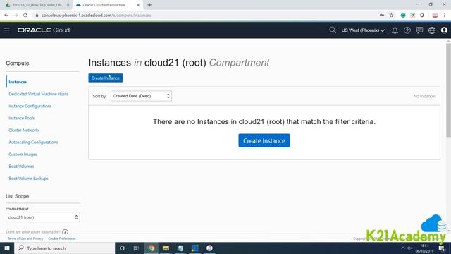This screenshot has height=254, width=451.
Task: Open Custom Images
Action: point(23,155)
